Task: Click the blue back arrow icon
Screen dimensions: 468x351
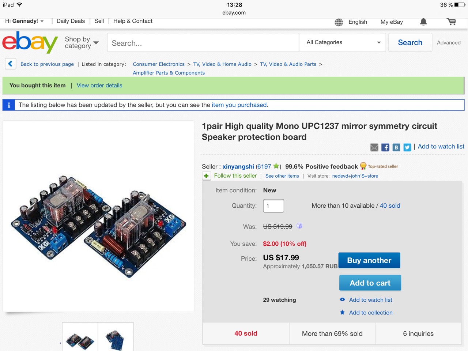Action: pyautogui.click(x=10, y=64)
